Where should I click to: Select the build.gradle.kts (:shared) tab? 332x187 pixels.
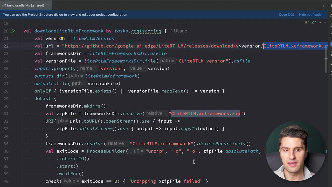point(26,5)
